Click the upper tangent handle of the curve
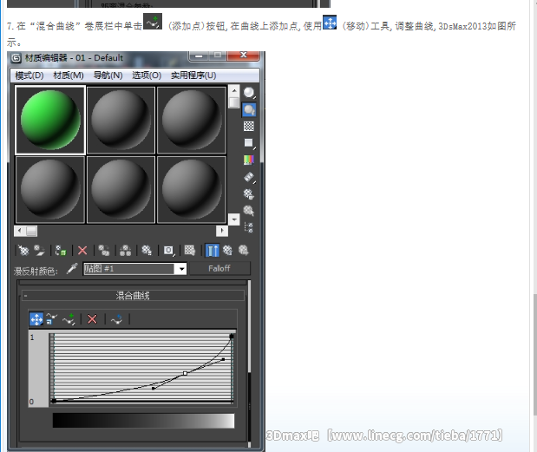537x452 pixels. click(223, 359)
